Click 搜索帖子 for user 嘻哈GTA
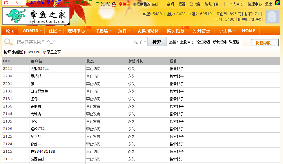 point(177,129)
